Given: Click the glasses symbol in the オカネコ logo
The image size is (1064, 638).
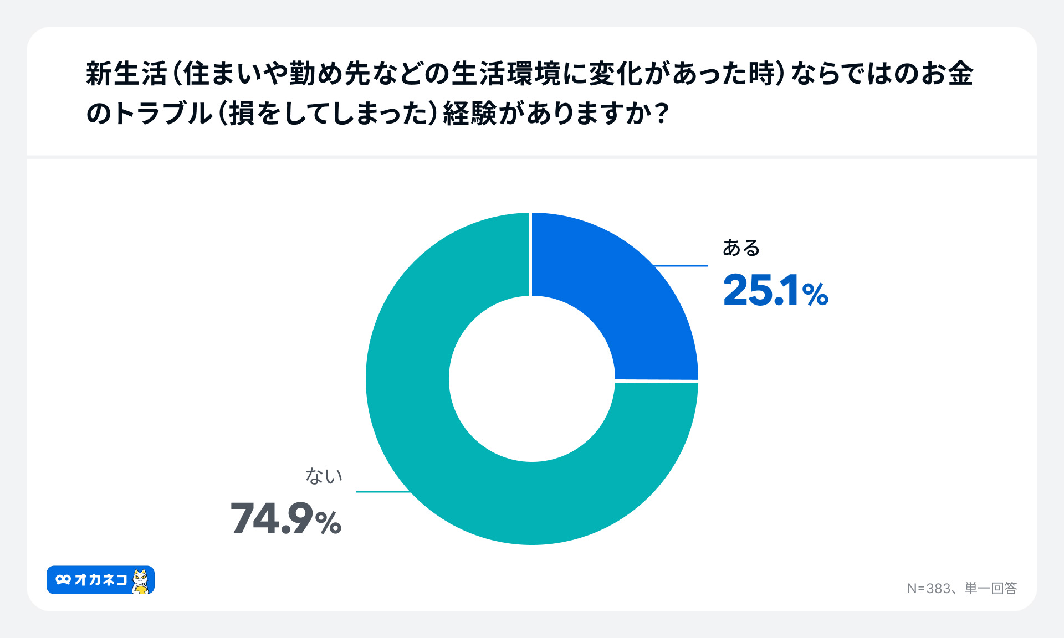Looking at the screenshot, I should (63, 580).
